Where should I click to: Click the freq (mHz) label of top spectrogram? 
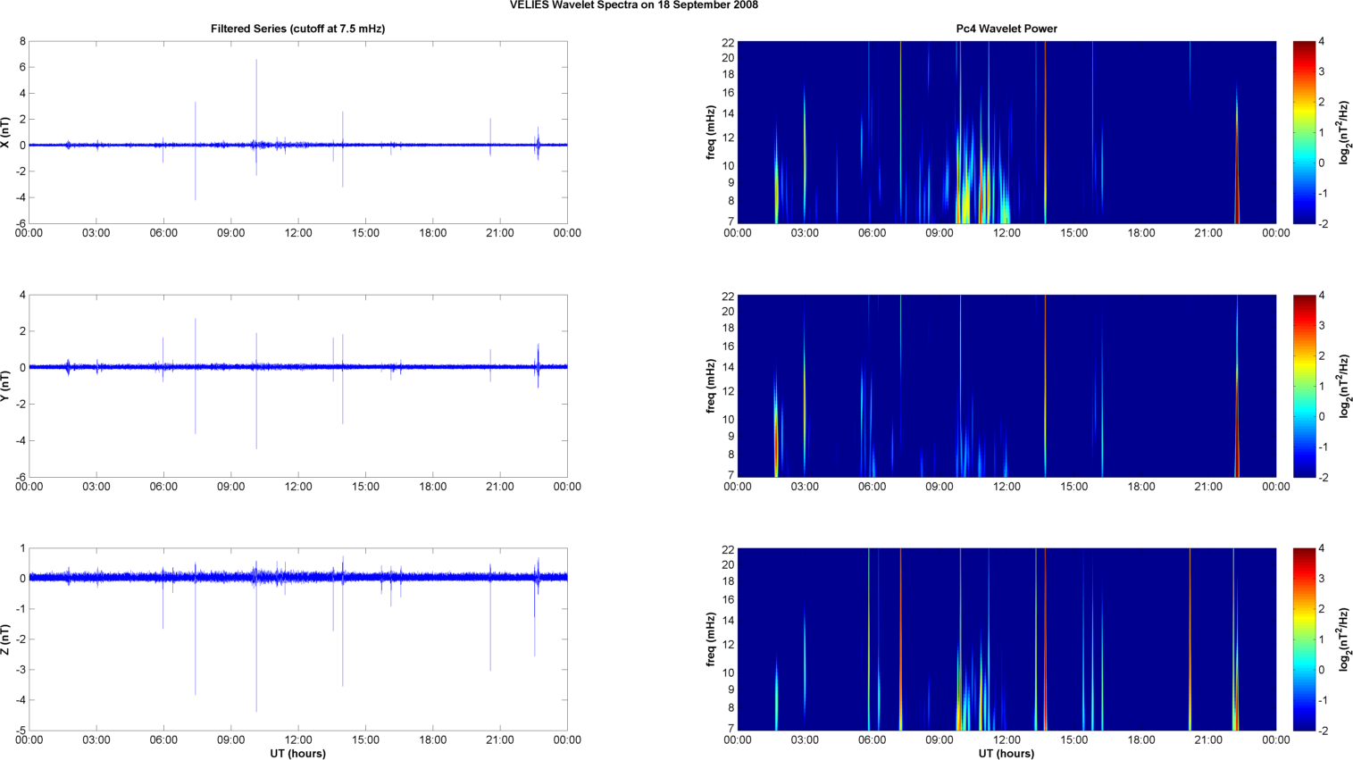711,132
